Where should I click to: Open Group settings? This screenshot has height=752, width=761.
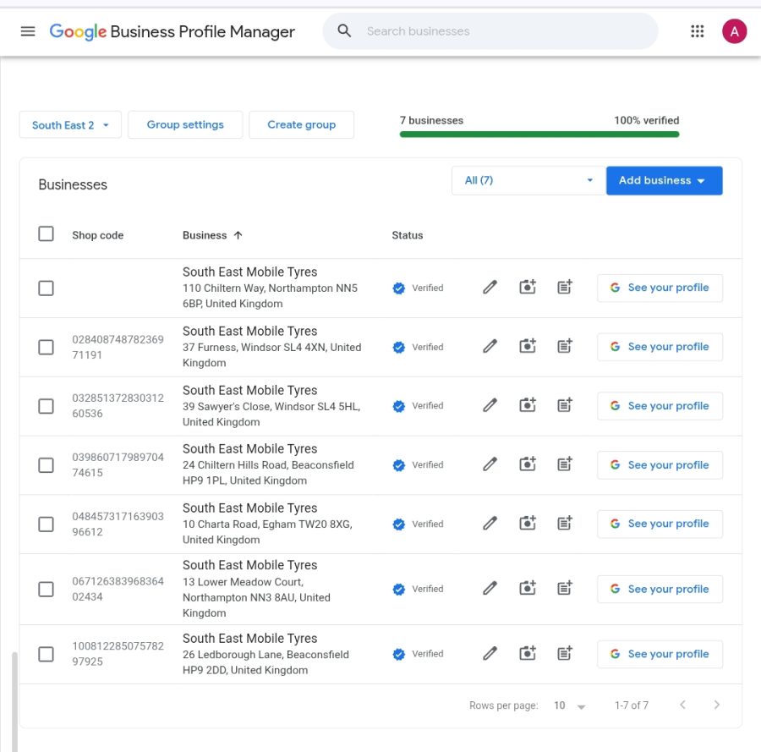pos(185,124)
